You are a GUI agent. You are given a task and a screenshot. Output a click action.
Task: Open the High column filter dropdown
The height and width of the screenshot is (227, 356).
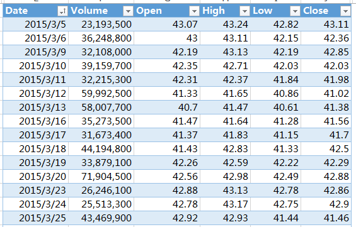pos(244,11)
